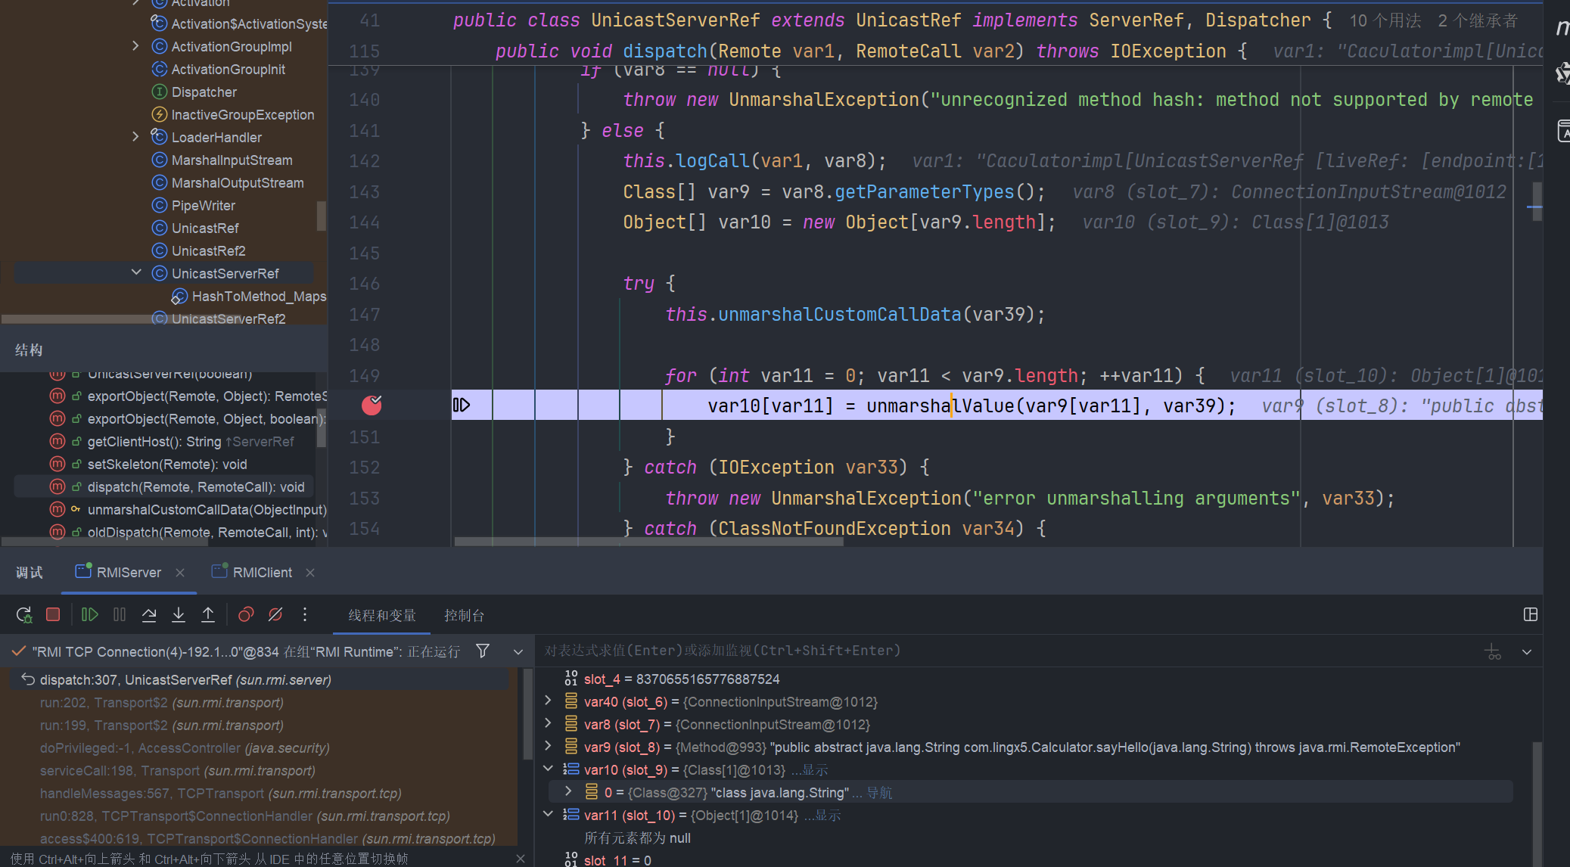Switch to the RMIClient debug tab

[262, 573]
